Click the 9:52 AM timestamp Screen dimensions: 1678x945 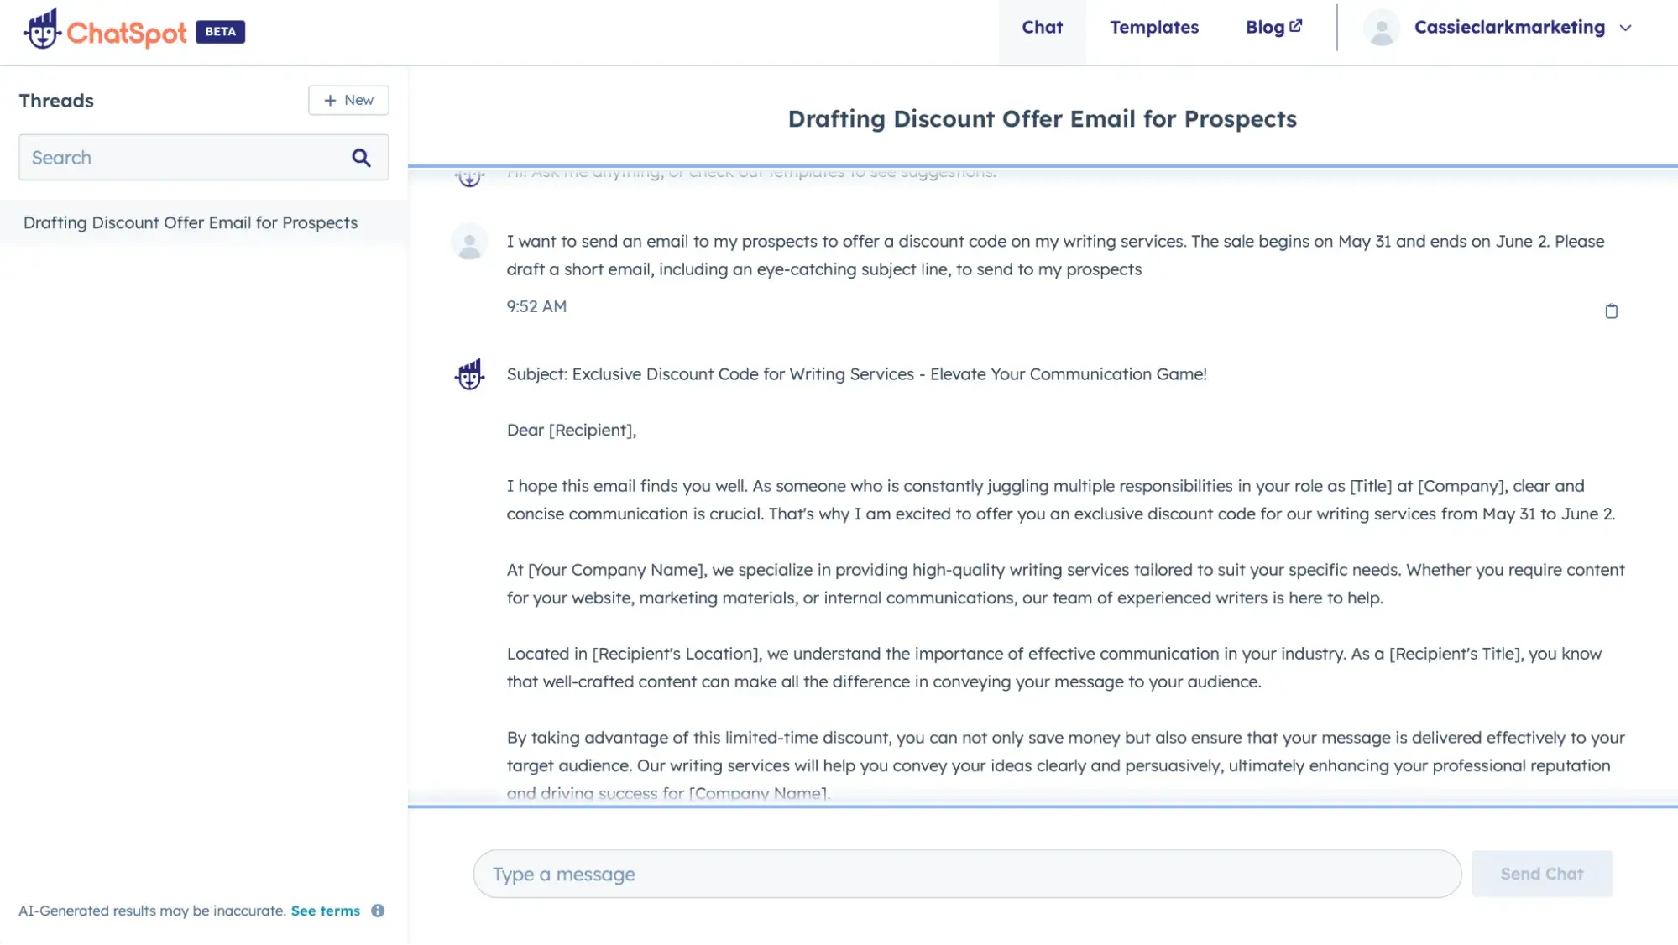[x=536, y=307]
